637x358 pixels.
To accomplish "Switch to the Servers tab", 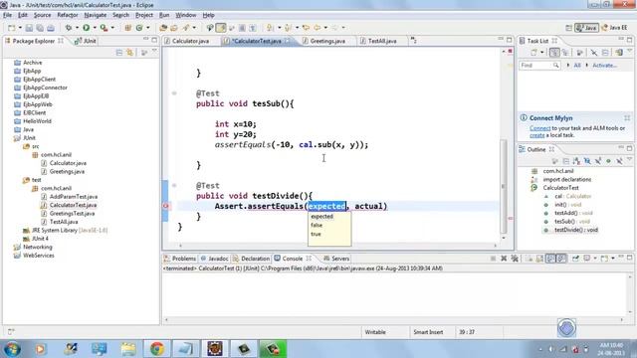I will point(336,259).
